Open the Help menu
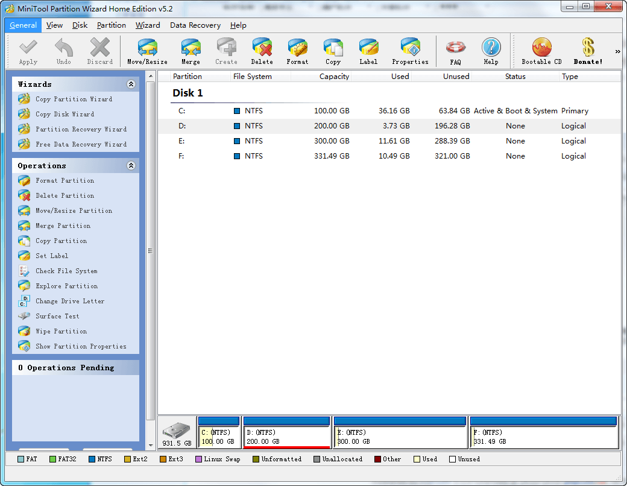The height and width of the screenshot is (486, 627). click(238, 25)
